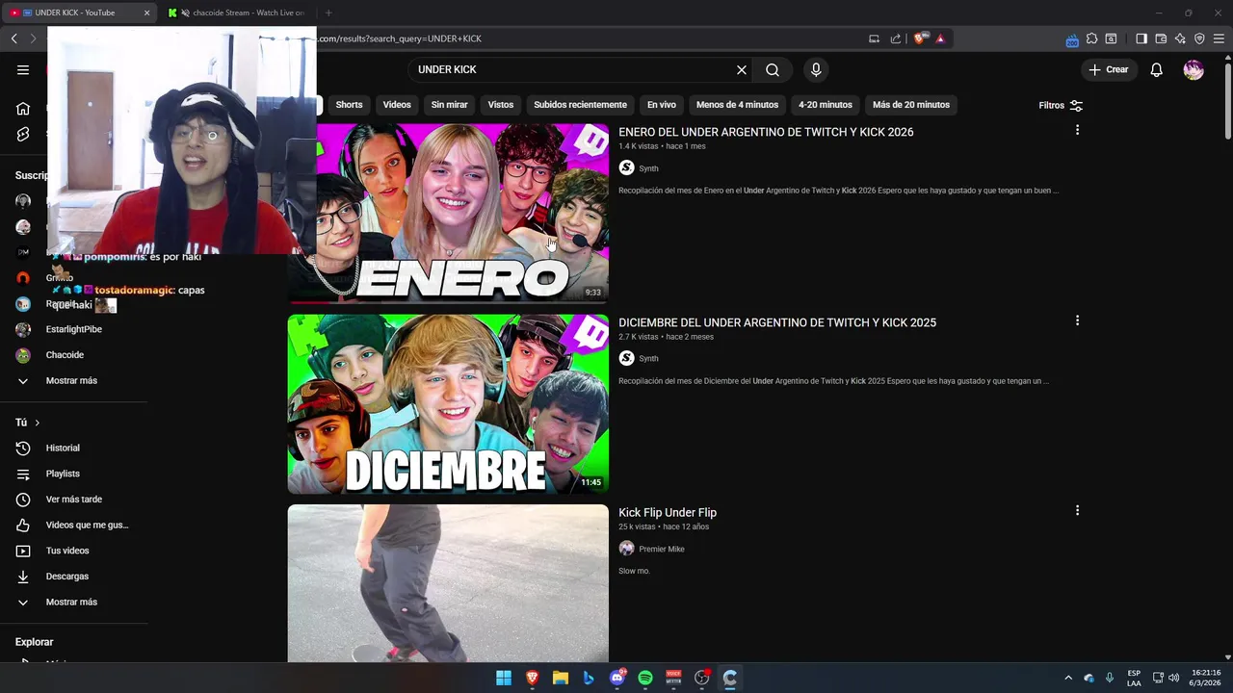Open options for the DICIEMBRE video
1233x693 pixels.
(x=1077, y=321)
